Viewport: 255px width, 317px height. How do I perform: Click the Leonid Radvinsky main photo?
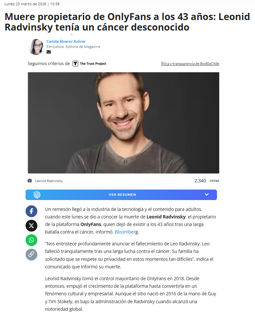[x=124, y=123]
